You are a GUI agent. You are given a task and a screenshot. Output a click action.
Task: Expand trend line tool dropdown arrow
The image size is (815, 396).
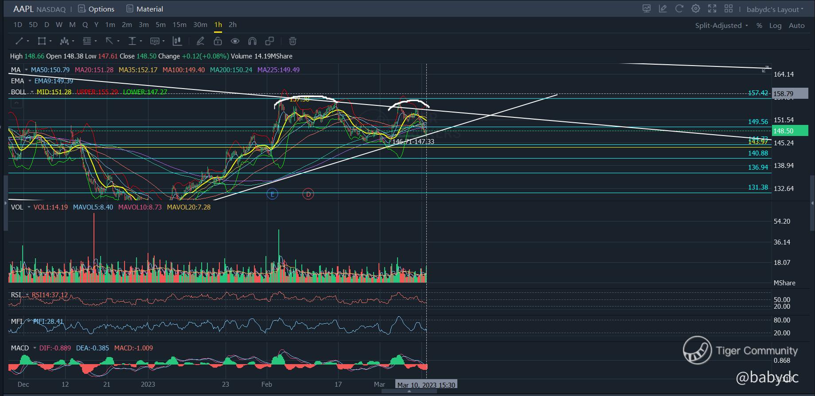tap(28, 41)
